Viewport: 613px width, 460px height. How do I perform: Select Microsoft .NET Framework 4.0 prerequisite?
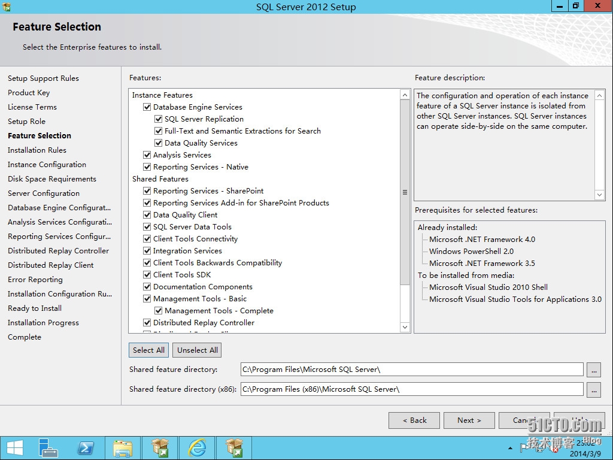pyautogui.click(x=482, y=240)
